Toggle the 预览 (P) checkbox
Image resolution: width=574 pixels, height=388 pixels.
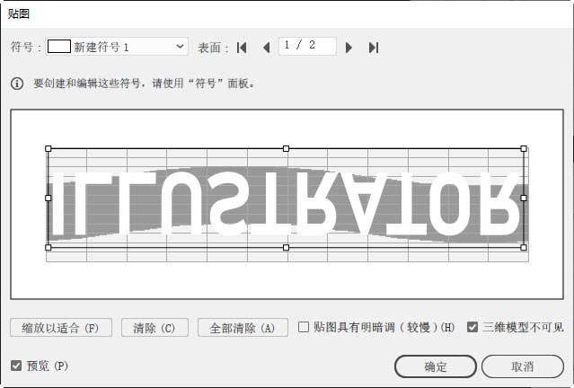pyautogui.click(x=16, y=366)
